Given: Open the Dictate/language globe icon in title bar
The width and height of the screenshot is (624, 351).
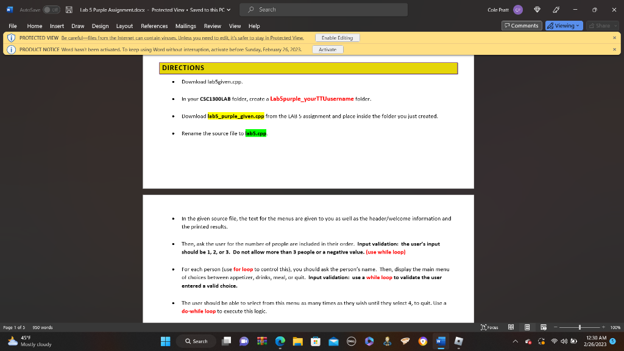Looking at the screenshot, I should (x=537, y=10).
